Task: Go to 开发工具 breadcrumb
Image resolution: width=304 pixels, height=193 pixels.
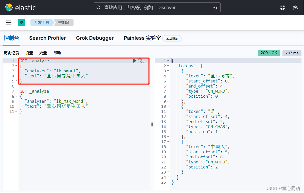Action: click(42, 23)
